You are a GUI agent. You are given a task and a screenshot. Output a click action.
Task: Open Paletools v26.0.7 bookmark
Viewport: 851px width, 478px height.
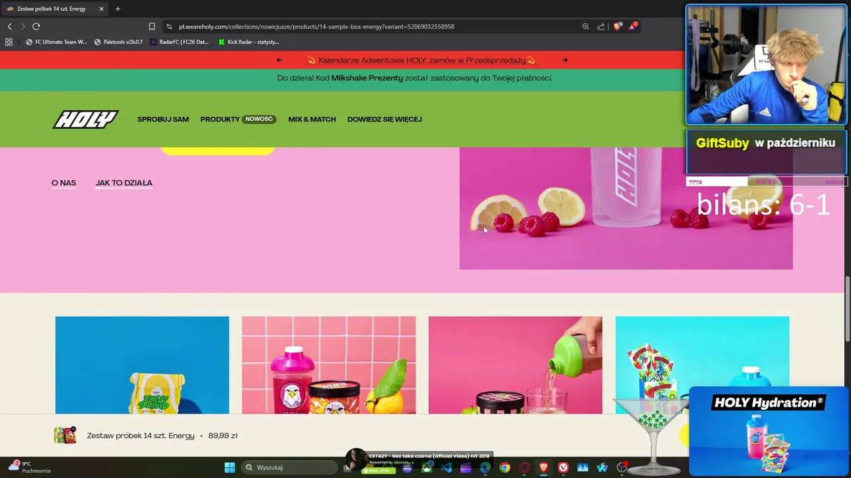pyautogui.click(x=118, y=42)
